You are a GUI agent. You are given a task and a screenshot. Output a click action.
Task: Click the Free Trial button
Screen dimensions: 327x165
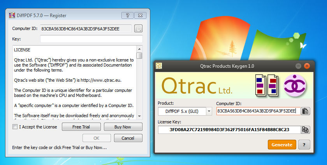(x=81, y=127)
